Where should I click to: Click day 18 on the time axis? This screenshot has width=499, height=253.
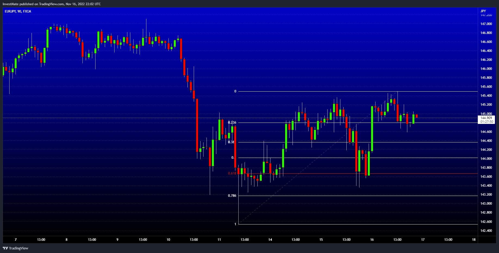[474, 240]
